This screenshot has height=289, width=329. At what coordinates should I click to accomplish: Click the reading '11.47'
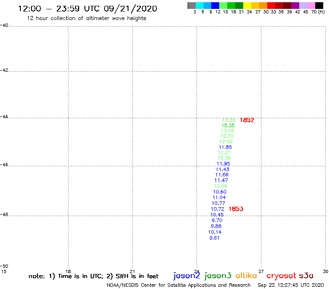(x=221, y=181)
